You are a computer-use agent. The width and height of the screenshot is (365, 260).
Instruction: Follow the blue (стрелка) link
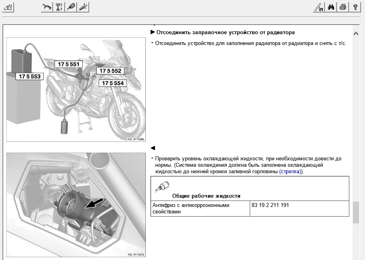point(291,171)
